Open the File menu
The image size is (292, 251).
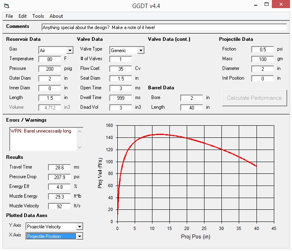click(x=9, y=16)
